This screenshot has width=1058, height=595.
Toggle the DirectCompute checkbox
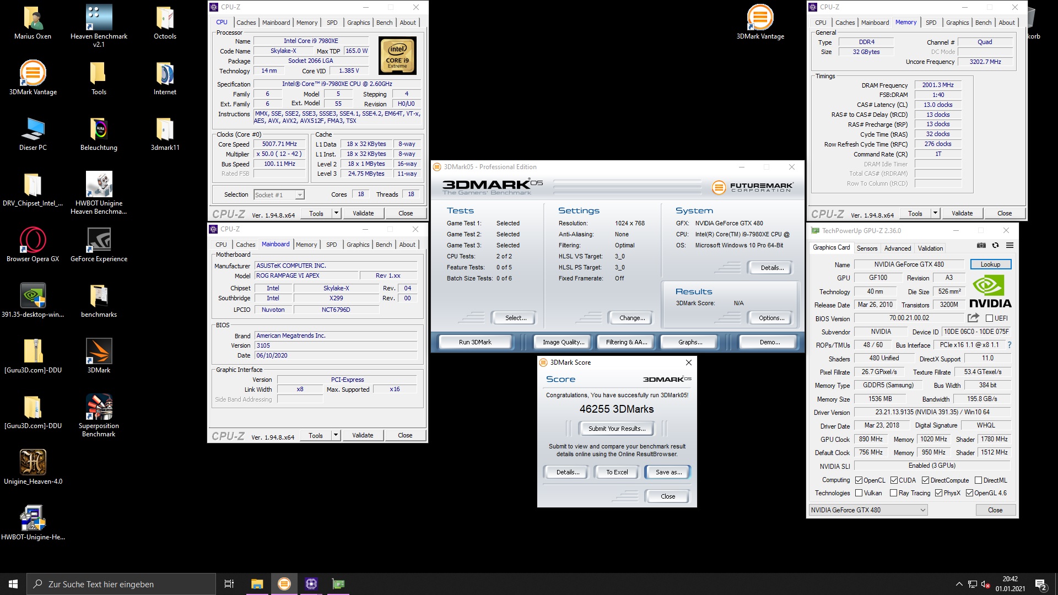[x=925, y=480]
